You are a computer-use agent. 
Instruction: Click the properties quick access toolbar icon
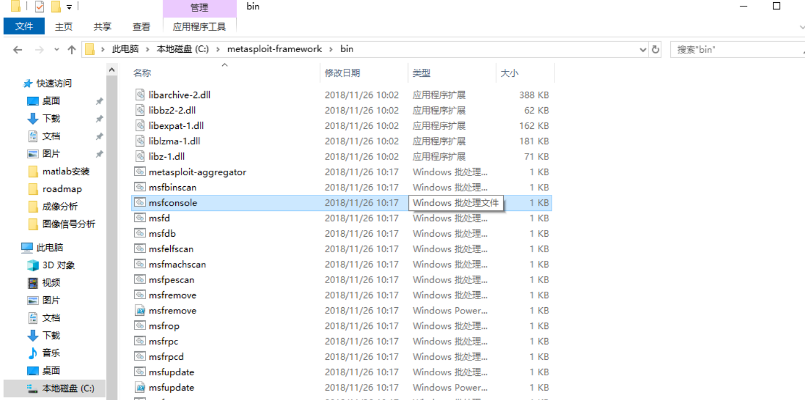40,7
